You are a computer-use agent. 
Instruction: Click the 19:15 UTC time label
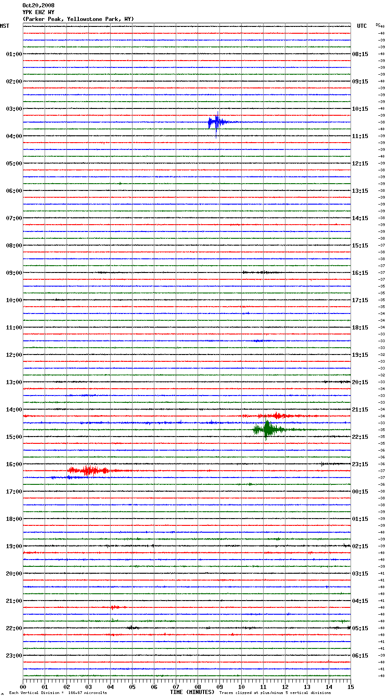pos(360,355)
